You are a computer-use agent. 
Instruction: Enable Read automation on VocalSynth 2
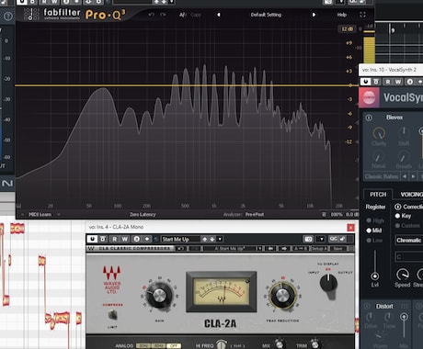(x=388, y=82)
